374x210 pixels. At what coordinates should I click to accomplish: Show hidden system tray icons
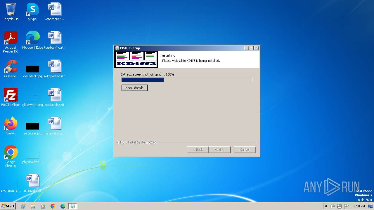click(x=326, y=206)
